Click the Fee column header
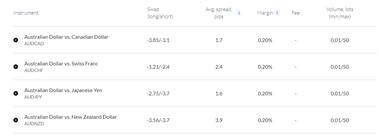This screenshot has width=379, height=136. click(295, 13)
